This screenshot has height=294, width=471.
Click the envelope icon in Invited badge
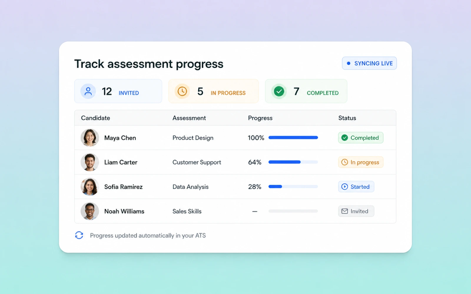[x=345, y=211]
